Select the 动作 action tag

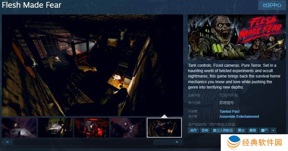coord(193,130)
